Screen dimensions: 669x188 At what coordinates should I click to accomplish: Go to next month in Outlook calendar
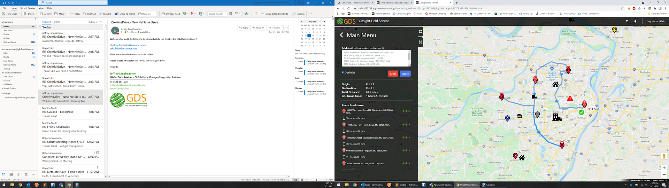click(x=324, y=22)
